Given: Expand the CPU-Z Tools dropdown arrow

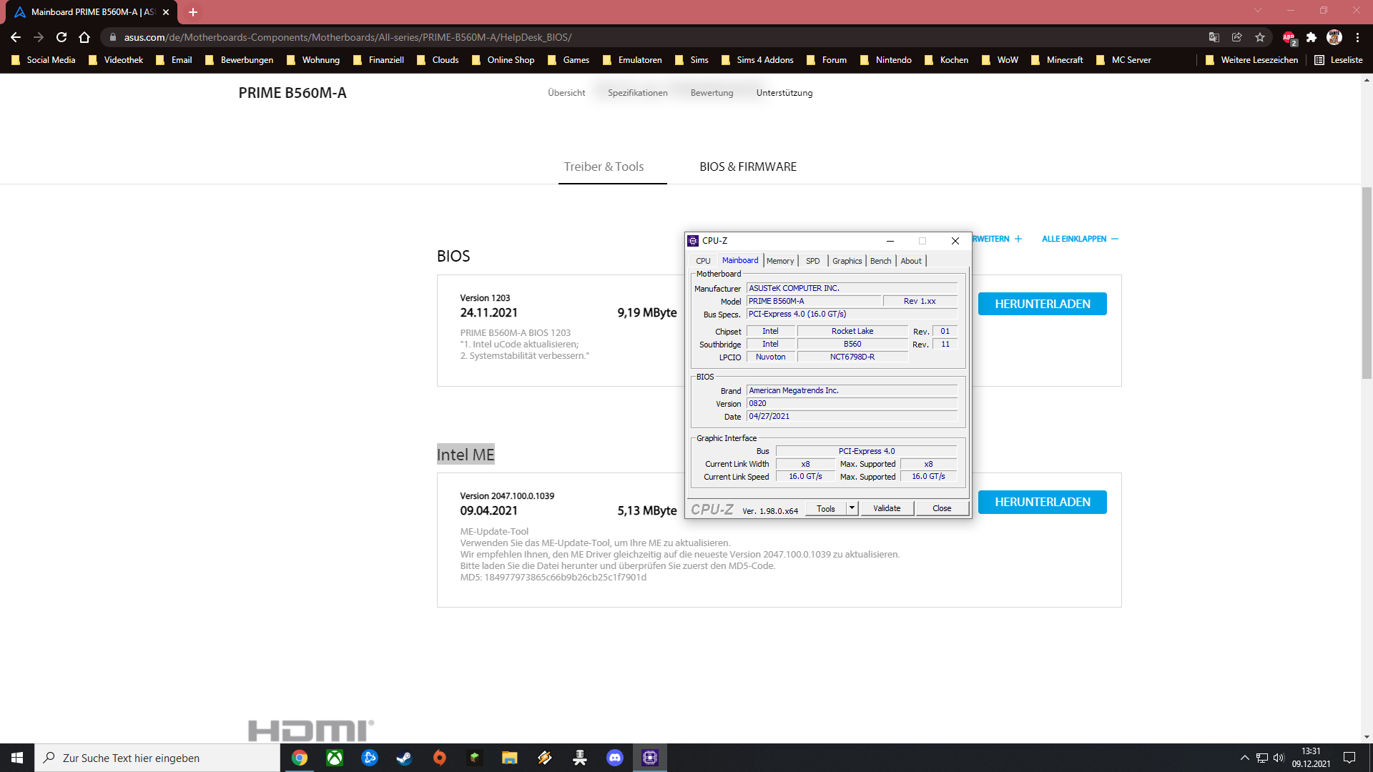Looking at the screenshot, I should click(x=852, y=508).
